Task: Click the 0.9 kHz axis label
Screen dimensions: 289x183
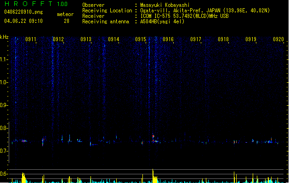Action: [4, 105]
